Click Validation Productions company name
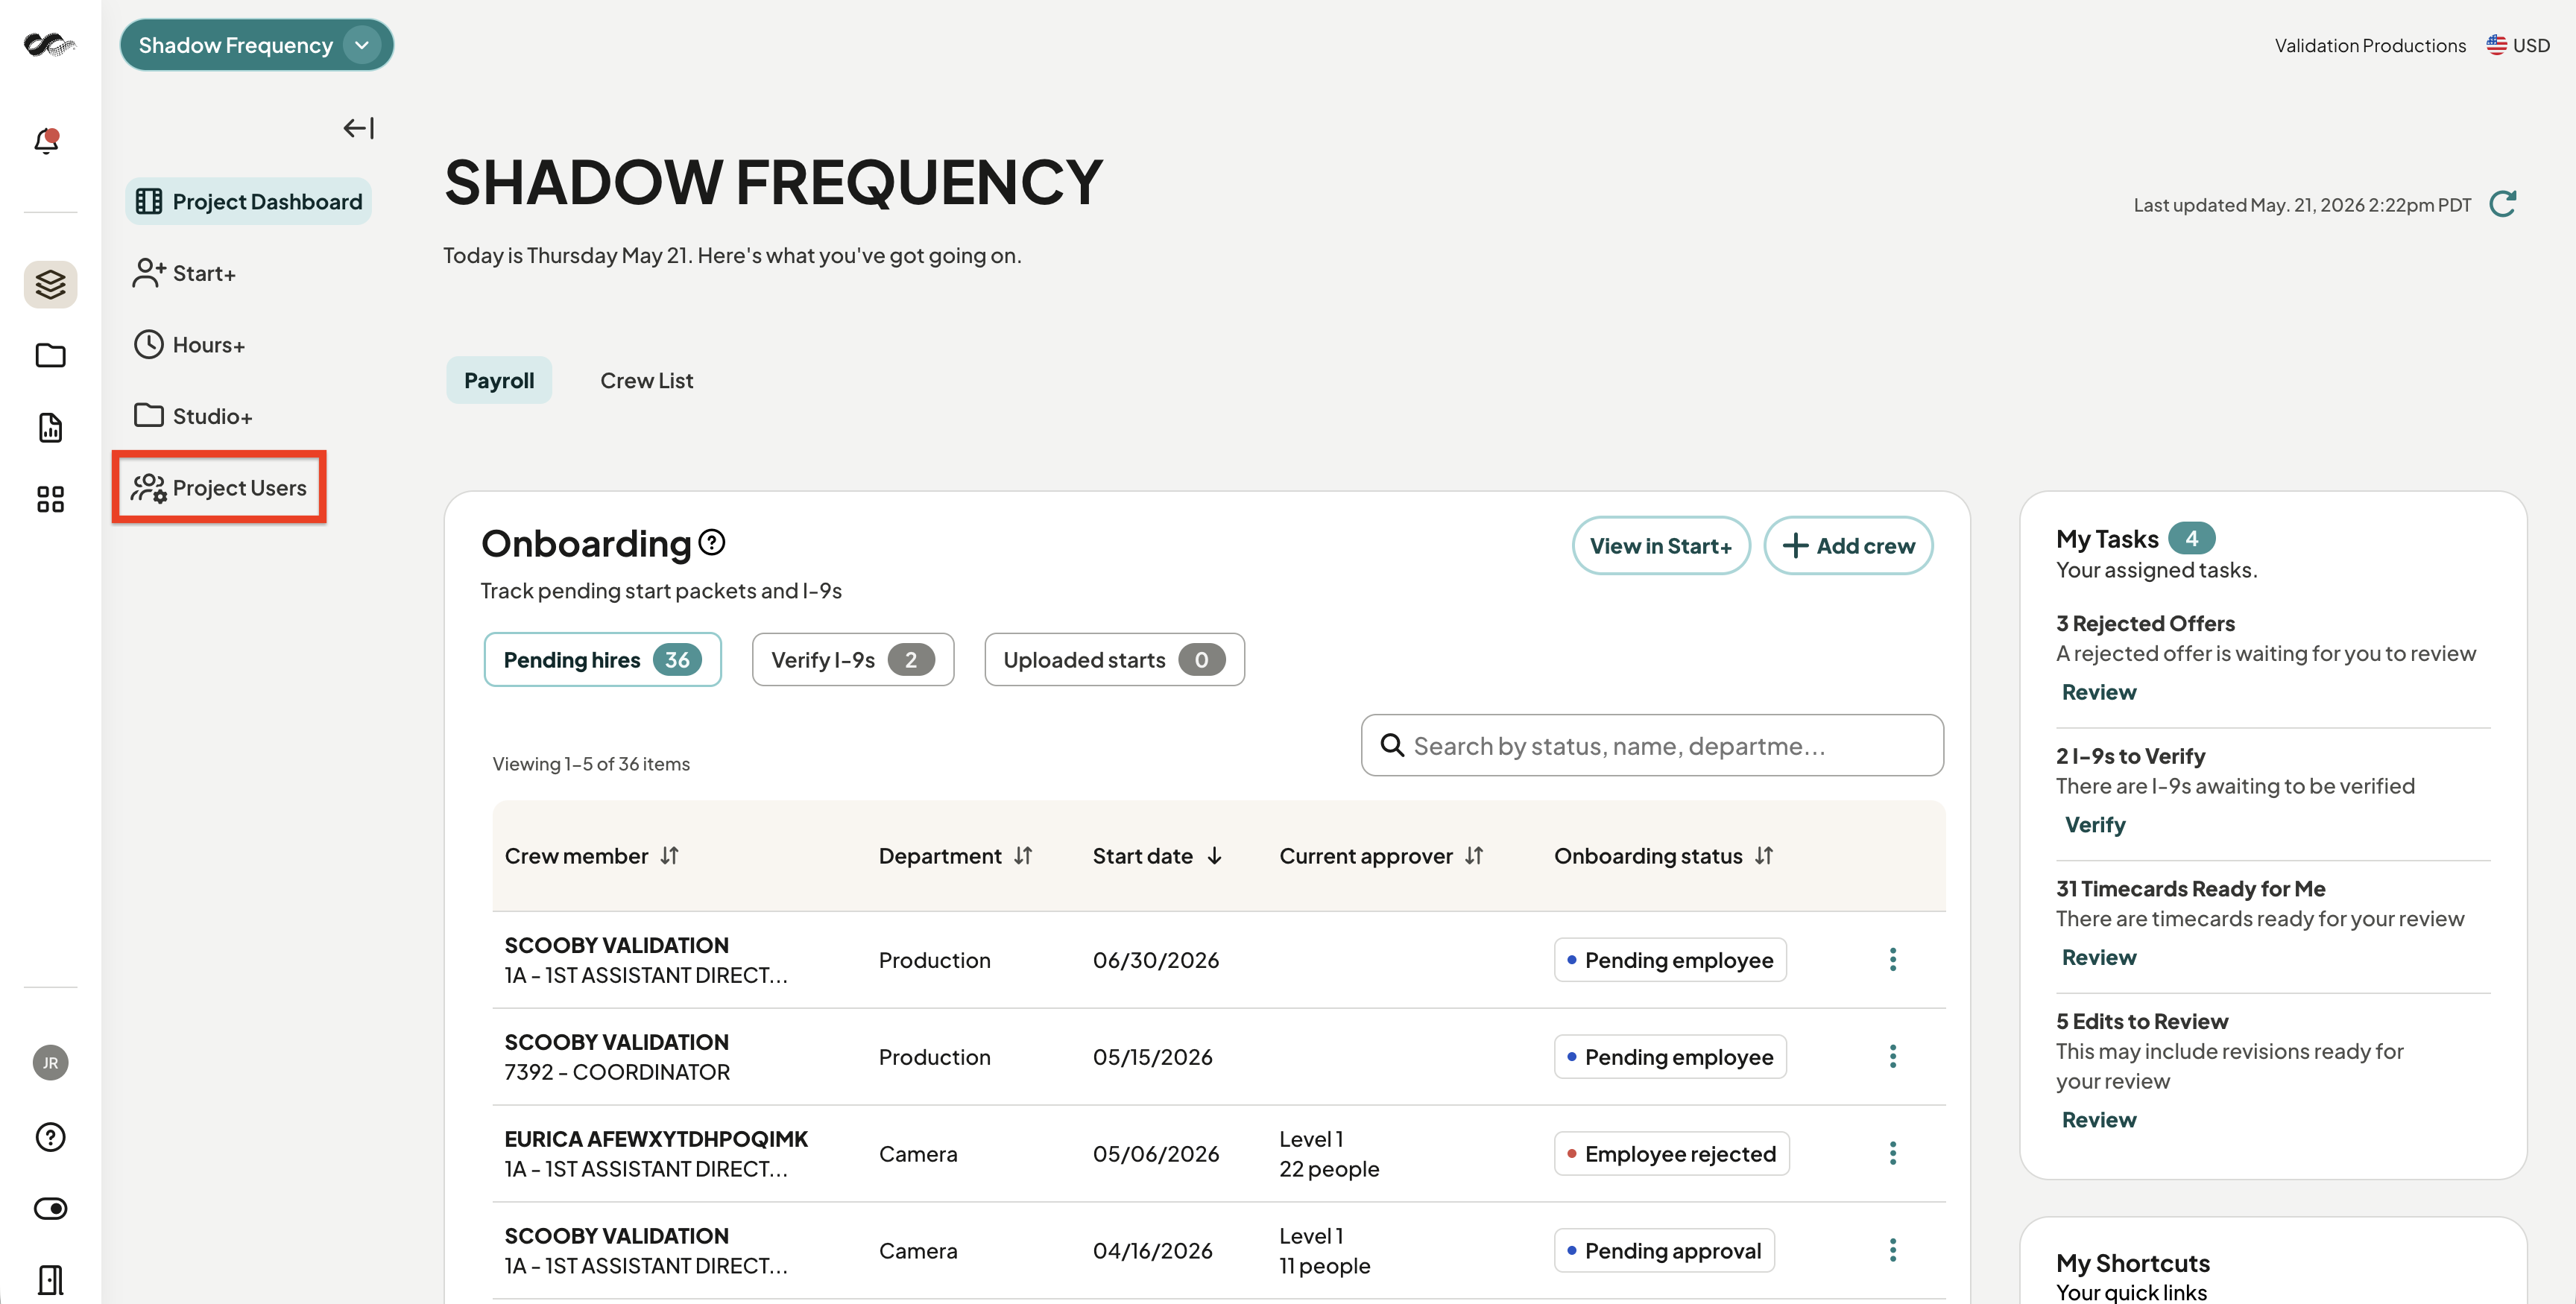Viewport: 2576px width, 1304px height. tap(2371, 45)
